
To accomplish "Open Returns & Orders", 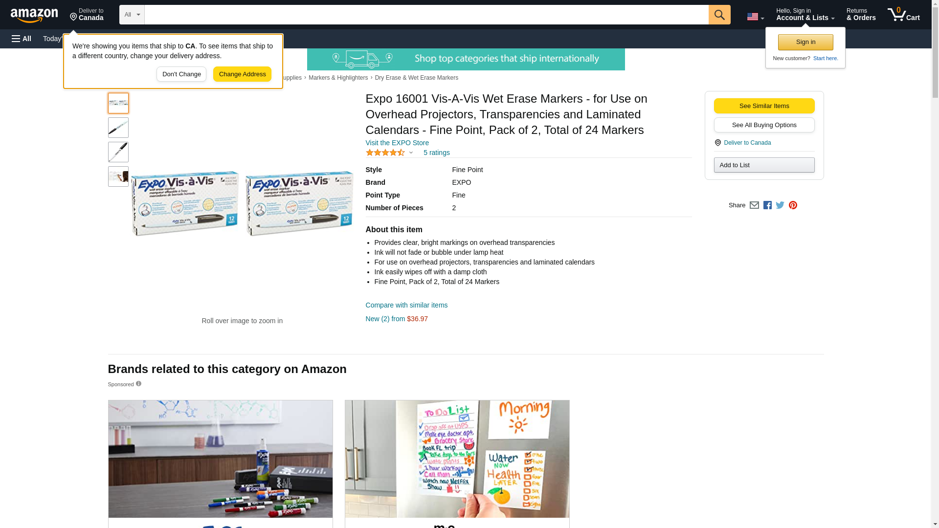I will pos(861,15).
